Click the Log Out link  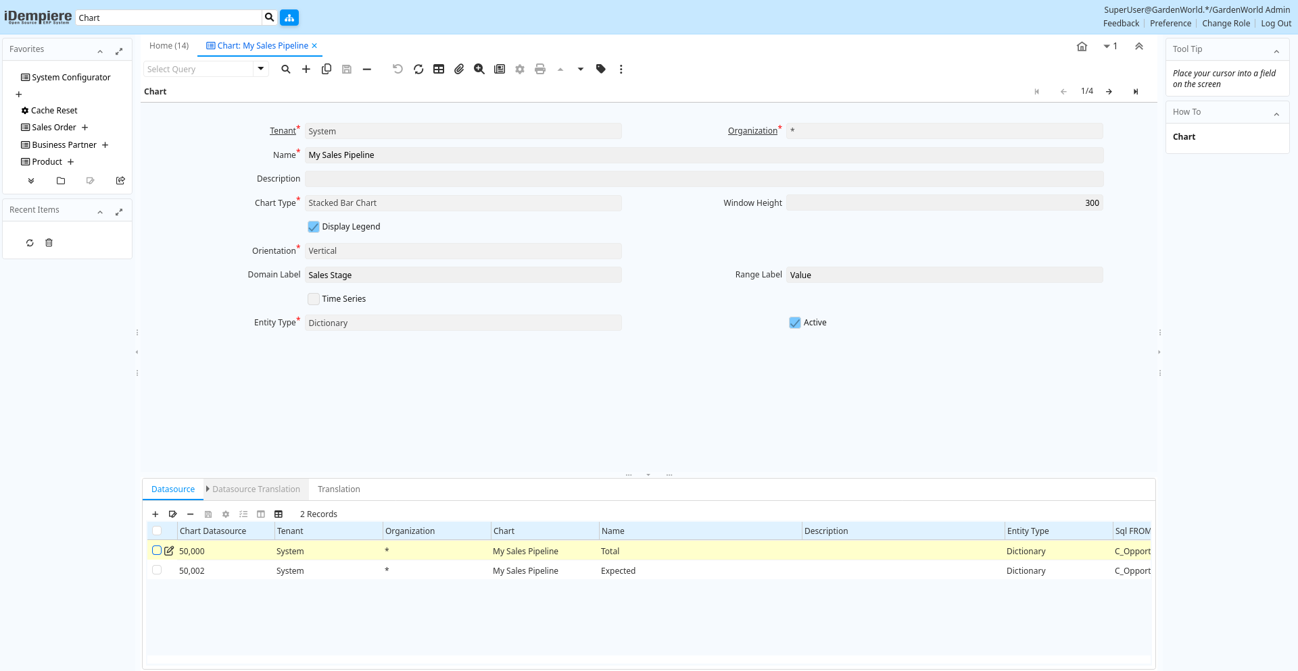pyautogui.click(x=1276, y=24)
